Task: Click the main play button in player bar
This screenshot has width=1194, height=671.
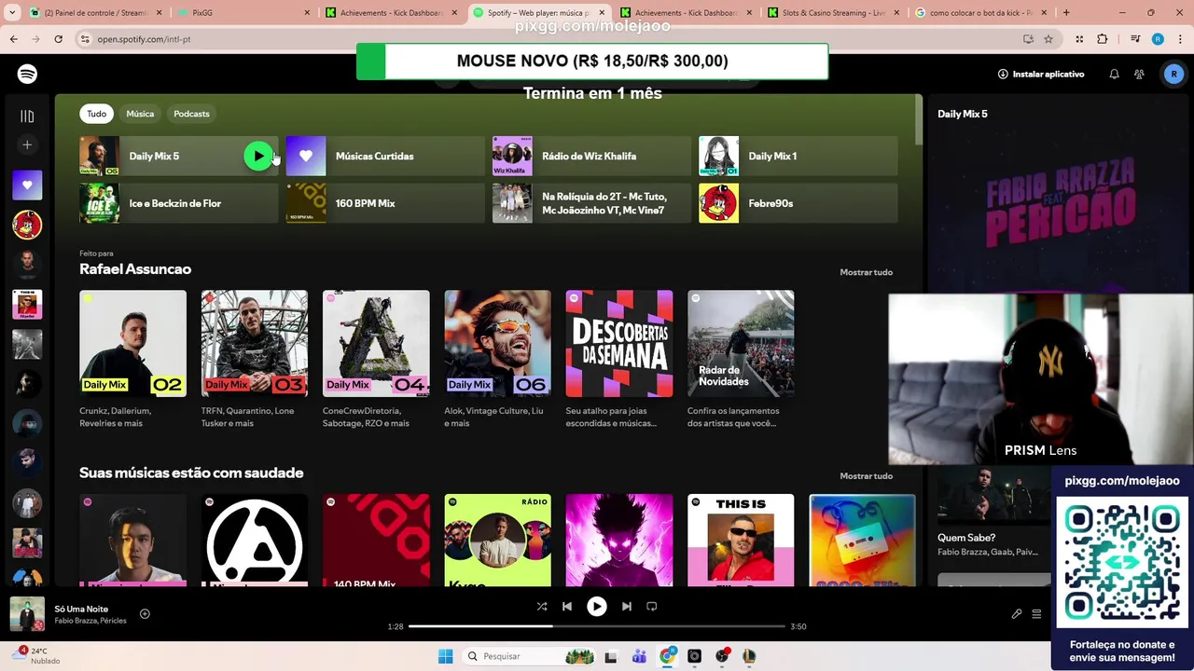Action: (x=596, y=606)
